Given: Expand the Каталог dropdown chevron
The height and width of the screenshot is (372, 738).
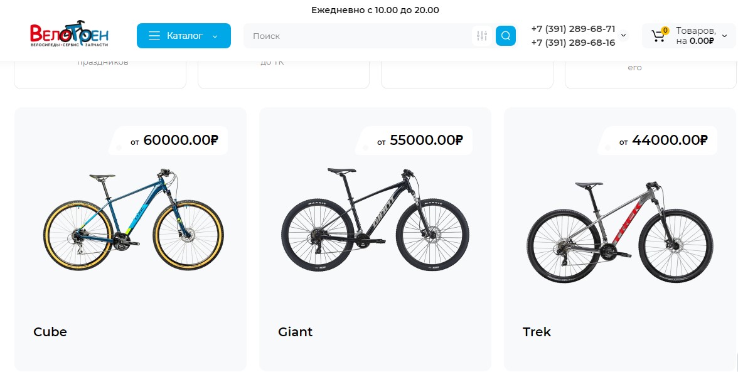Looking at the screenshot, I should pos(215,36).
